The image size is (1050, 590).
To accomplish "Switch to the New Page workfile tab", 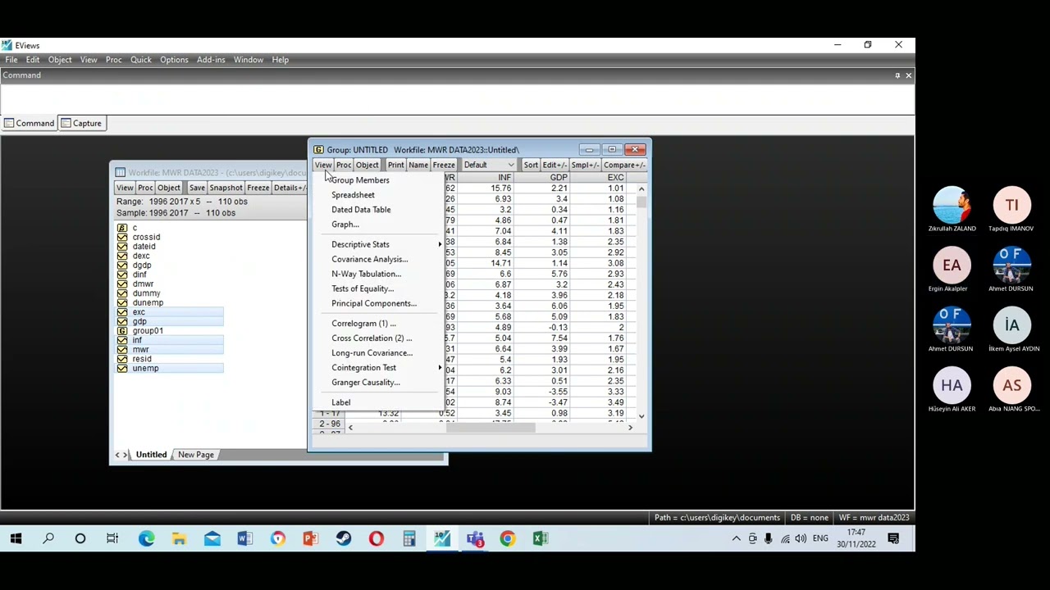I will 195,455.
